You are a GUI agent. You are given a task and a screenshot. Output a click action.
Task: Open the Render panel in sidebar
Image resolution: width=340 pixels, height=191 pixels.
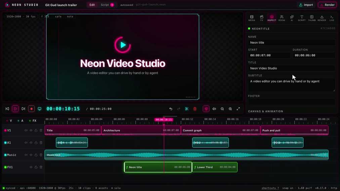(322, 18)
